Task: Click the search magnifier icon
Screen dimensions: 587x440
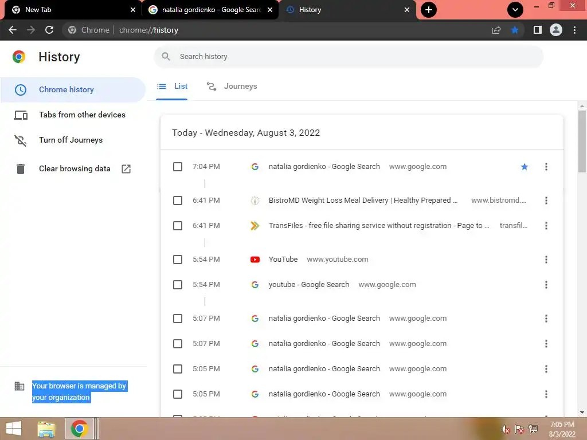Action: click(166, 57)
